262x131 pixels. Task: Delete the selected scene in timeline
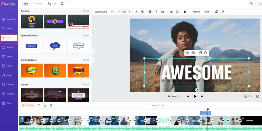tap(51, 105)
